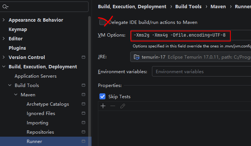Enable Delegate IDE build/run actions to Maven
Viewport: 251px width, 146px height.
102,22
